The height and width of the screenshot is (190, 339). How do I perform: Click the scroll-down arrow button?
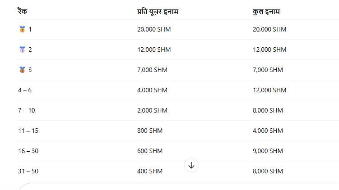click(191, 165)
